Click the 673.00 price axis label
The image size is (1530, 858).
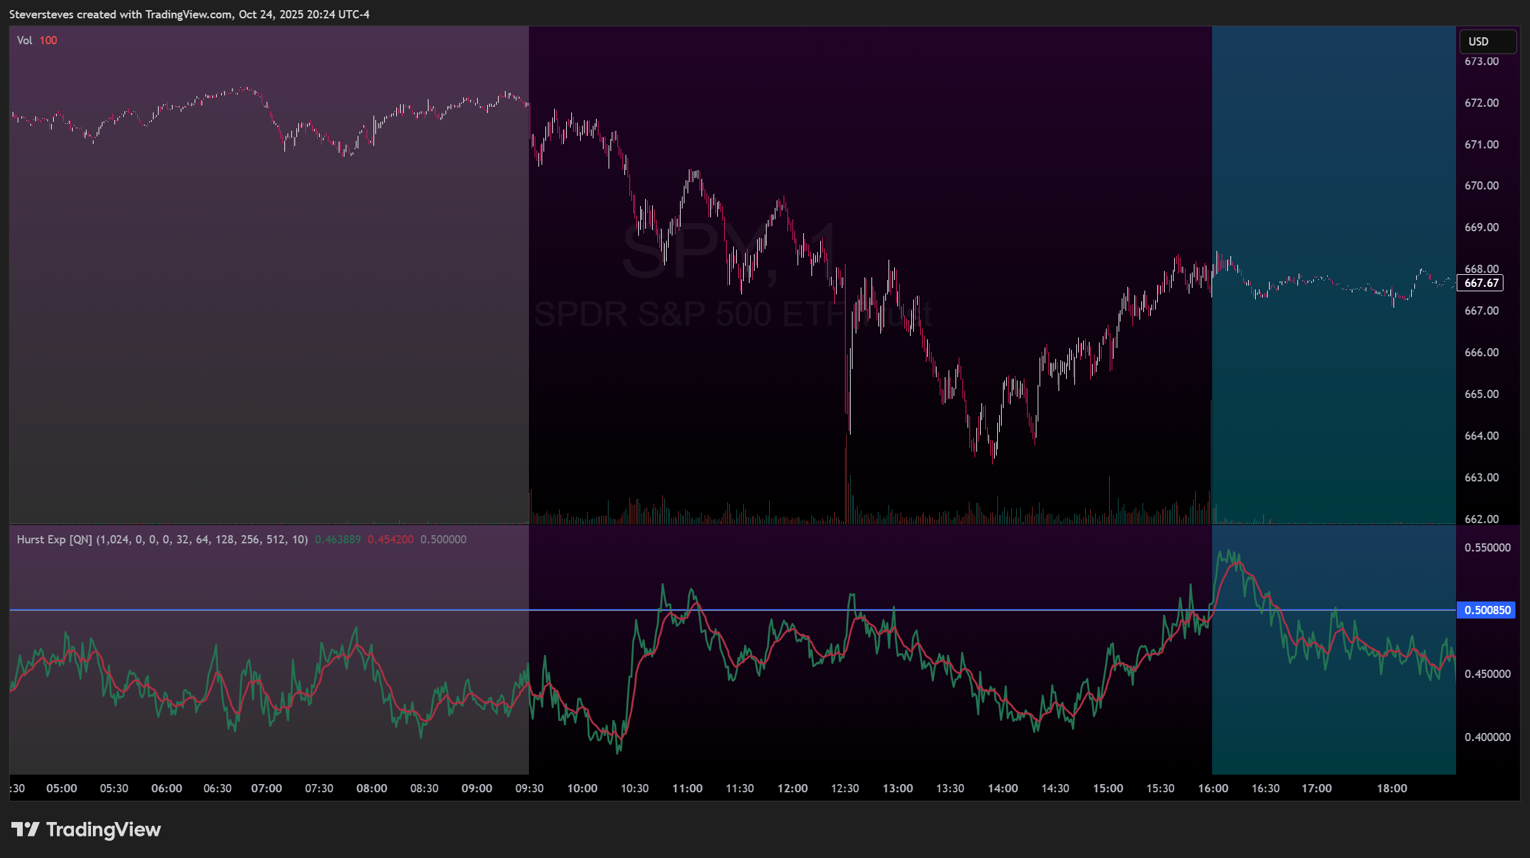click(1481, 61)
